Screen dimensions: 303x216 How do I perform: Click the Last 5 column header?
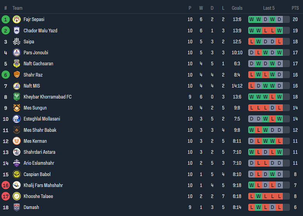pyautogui.click(x=269, y=8)
